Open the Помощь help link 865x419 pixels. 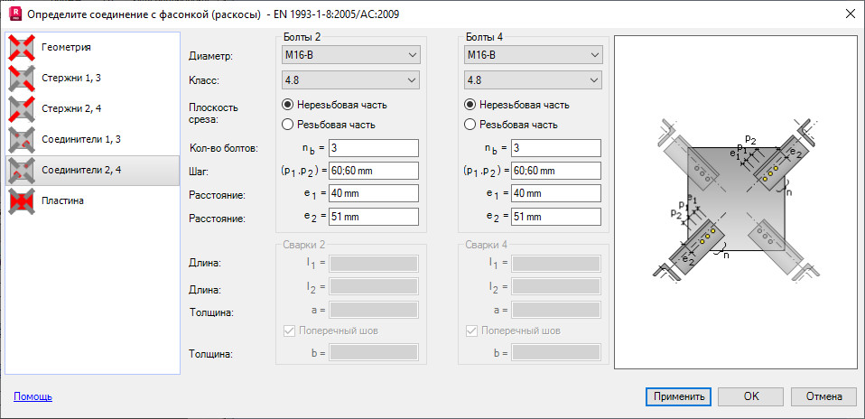tap(33, 396)
